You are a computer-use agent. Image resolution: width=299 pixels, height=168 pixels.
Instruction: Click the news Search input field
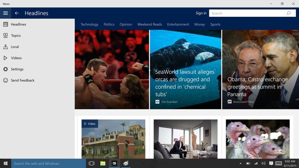point(252,13)
